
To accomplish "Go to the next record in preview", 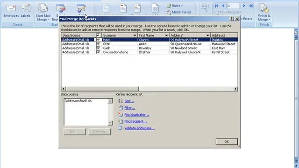I will pos(244,6).
